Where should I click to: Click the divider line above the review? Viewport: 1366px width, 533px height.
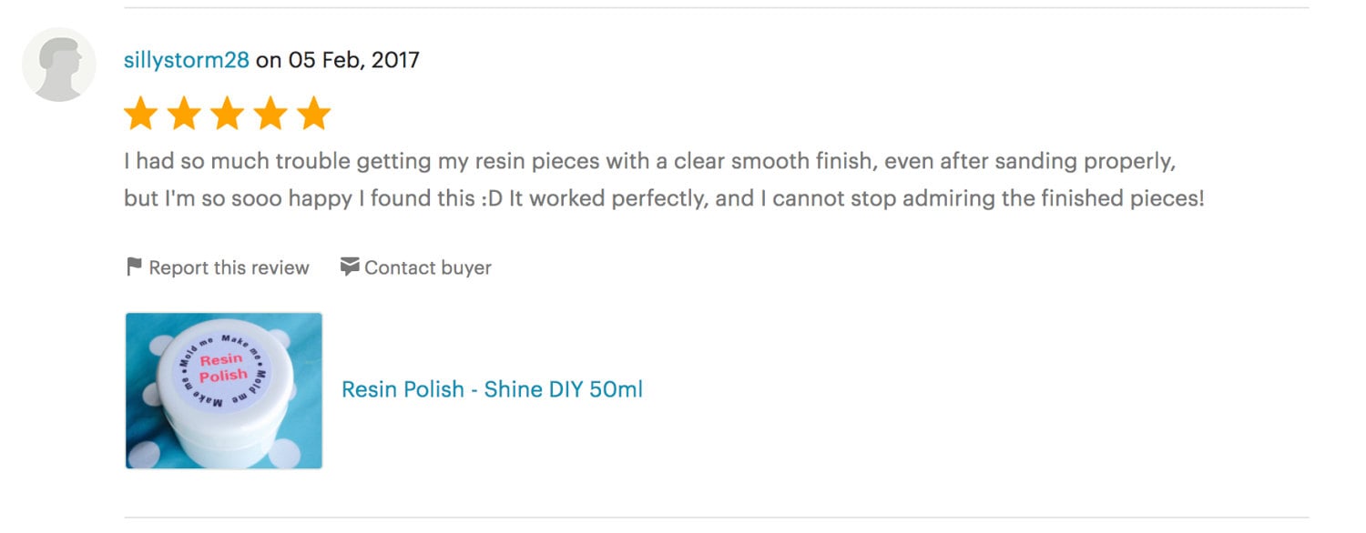[x=716, y=8]
